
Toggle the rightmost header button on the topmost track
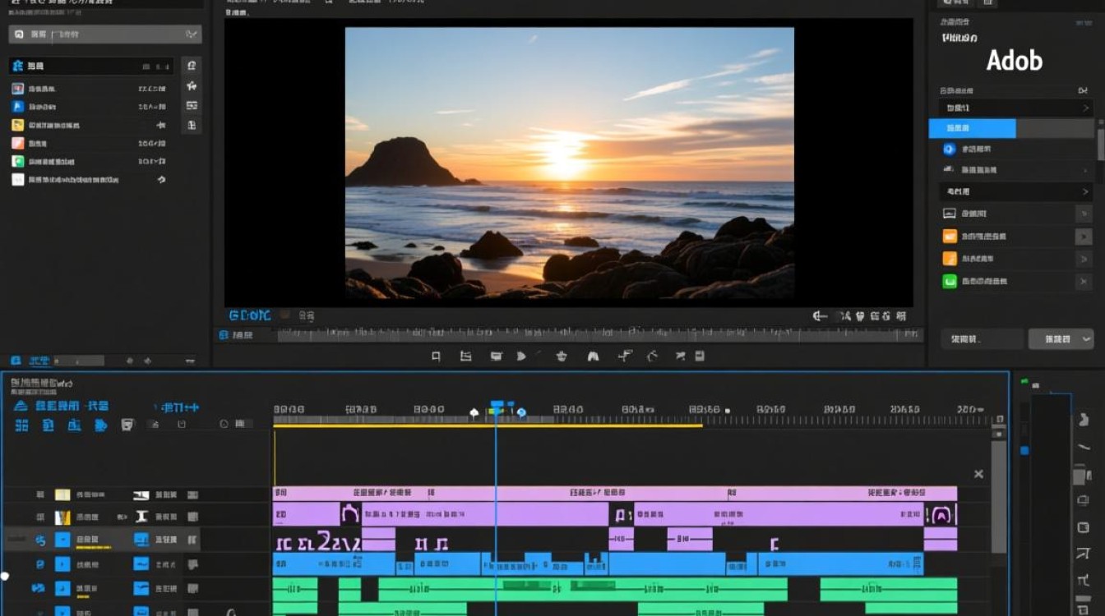[x=192, y=495]
